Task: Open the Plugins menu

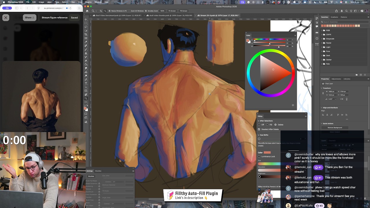Action: pyautogui.click(x=88, y=2)
